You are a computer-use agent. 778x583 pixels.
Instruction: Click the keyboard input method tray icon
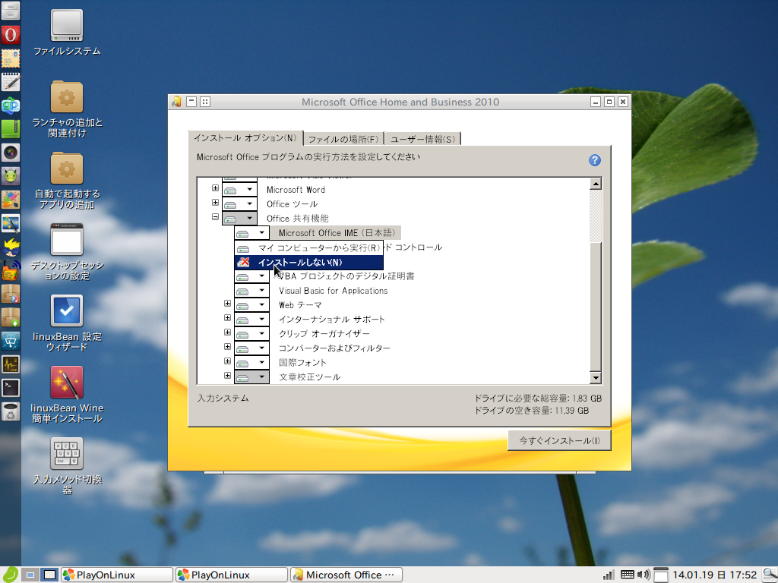point(627,575)
